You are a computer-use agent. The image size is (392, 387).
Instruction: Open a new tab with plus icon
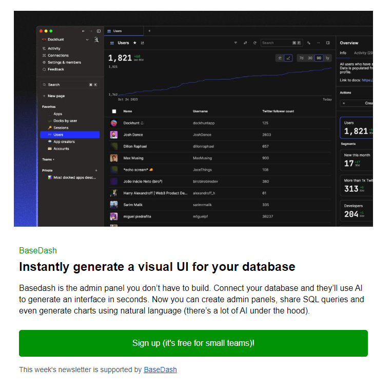(149, 31)
